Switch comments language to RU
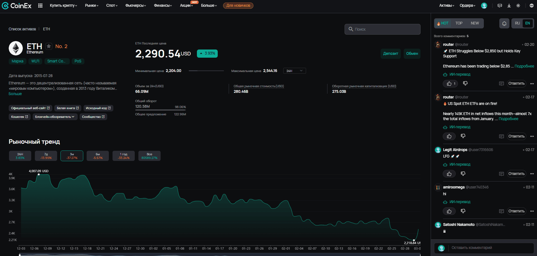The height and width of the screenshot is (256, 537). tap(517, 23)
